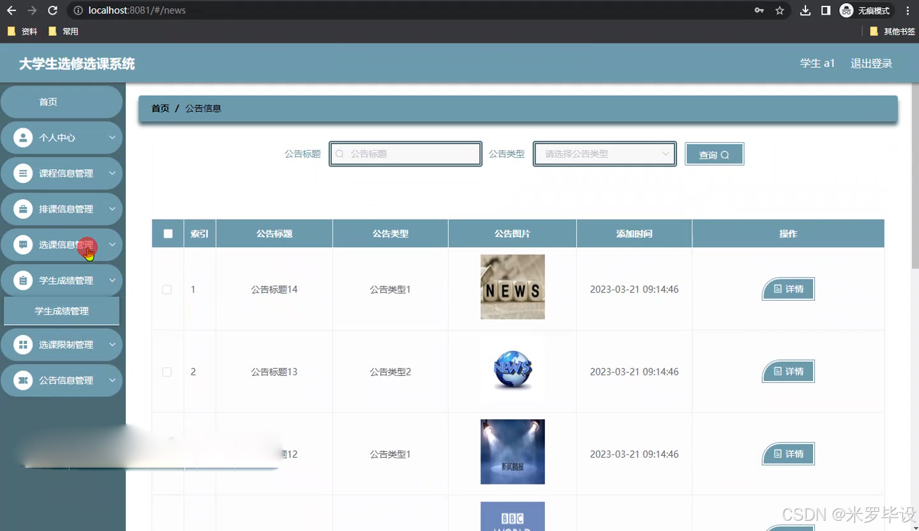
Task: Click the 首页 breadcrumb link
Action: (160, 108)
